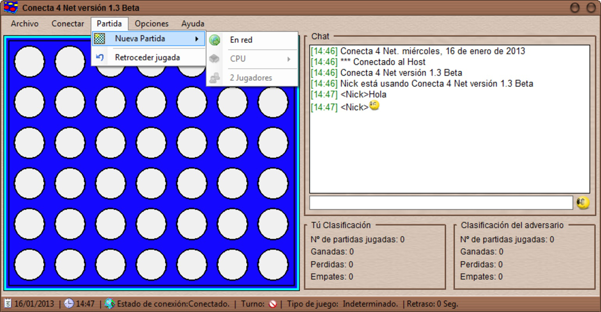
Task: Click the bottom-right board hole
Action: point(273,264)
